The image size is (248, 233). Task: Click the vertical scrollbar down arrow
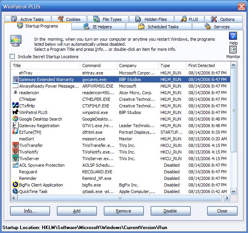tap(233, 192)
